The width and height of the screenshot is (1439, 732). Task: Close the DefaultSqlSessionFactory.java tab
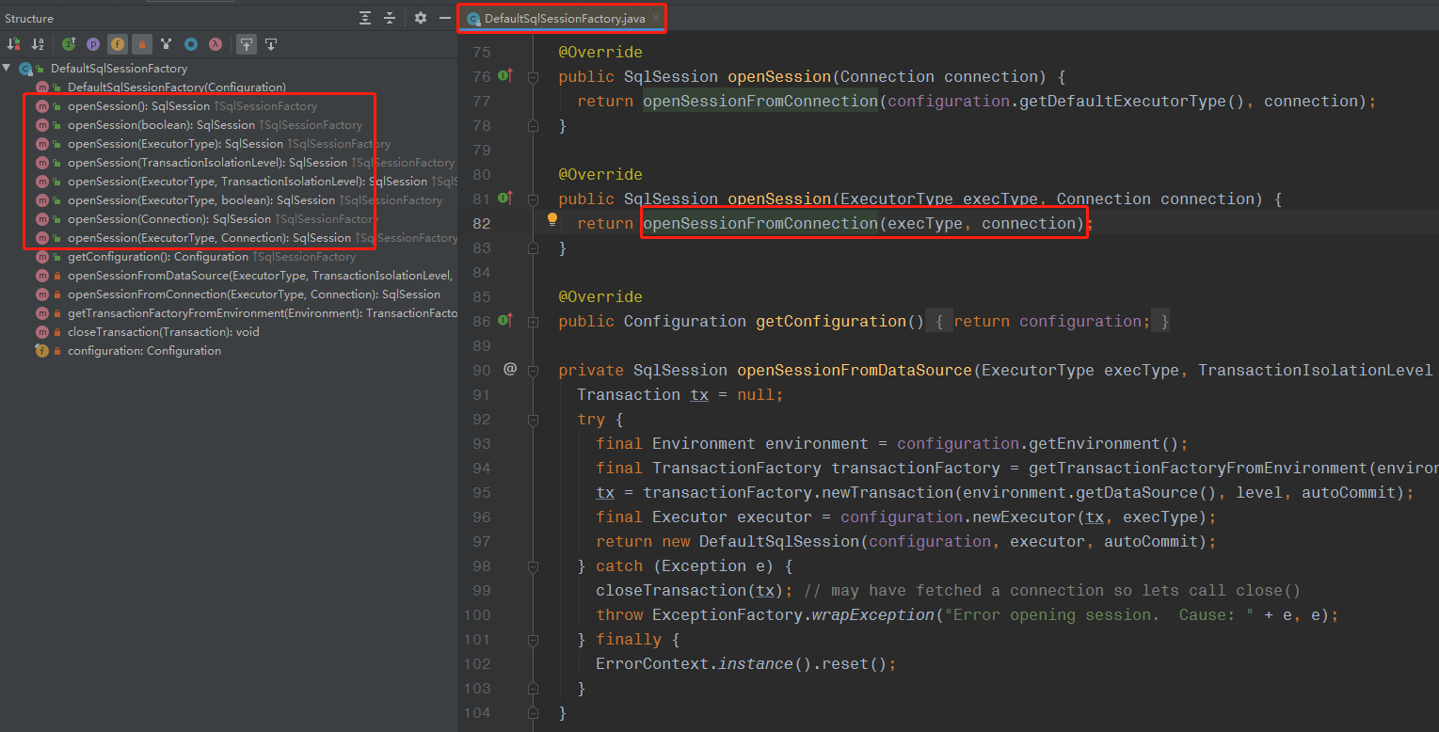point(656,19)
